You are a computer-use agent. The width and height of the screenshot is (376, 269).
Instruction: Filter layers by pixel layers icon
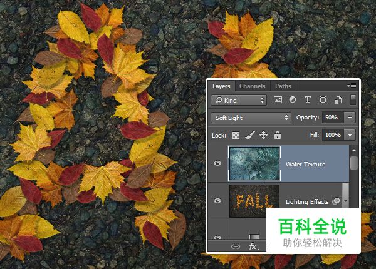[x=278, y=100]
